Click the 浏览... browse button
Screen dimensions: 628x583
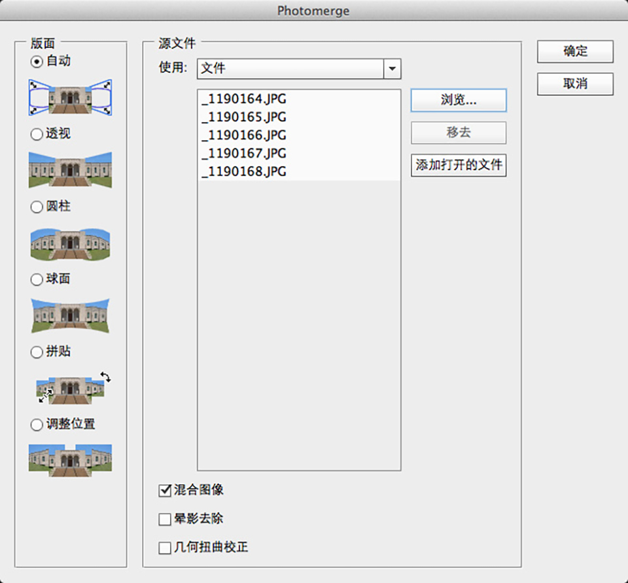(x=458, y=101)
